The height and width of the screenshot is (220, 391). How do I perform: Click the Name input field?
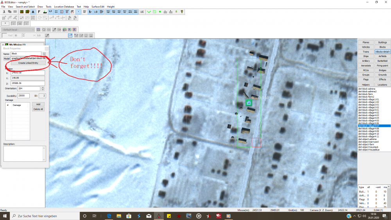click(x=26, y=54)
